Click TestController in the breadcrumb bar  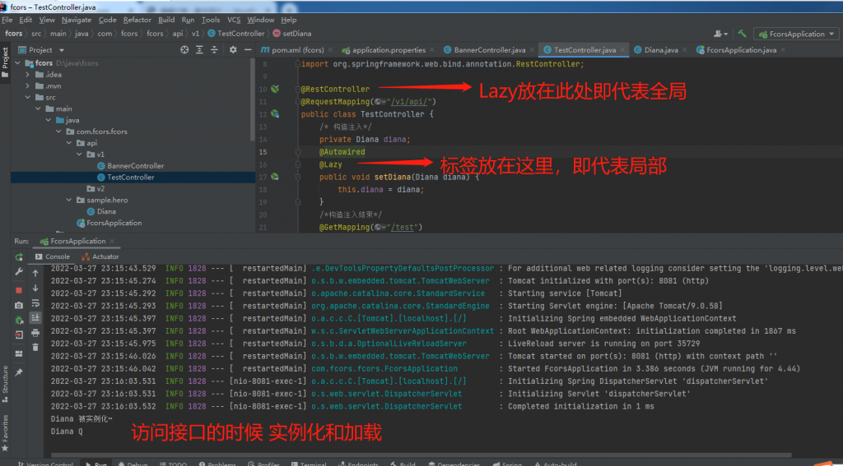[235, 33]
